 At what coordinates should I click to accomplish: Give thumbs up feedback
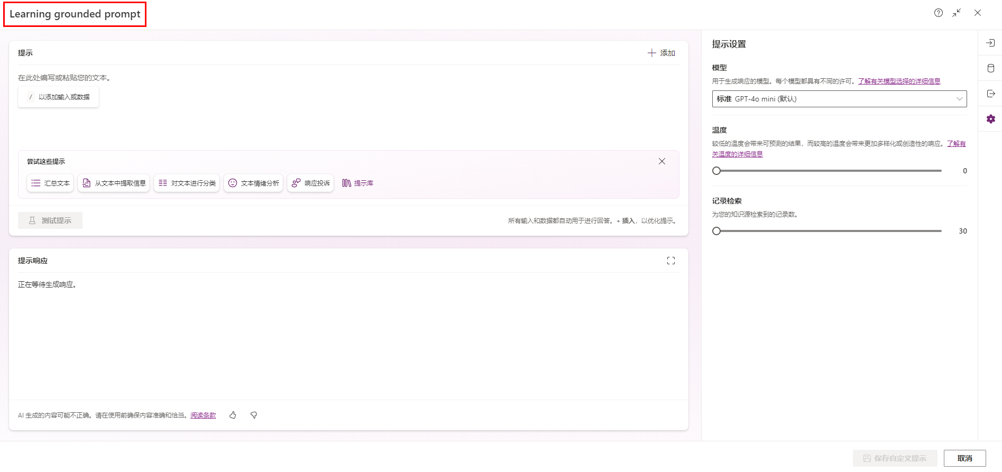pyautogui.click(x=233, y=415)
